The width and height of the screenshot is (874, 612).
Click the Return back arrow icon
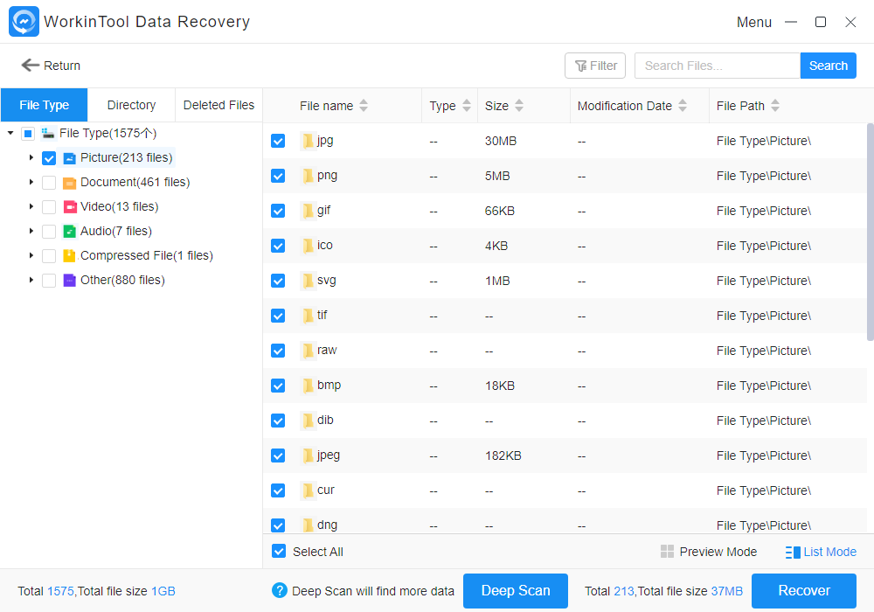pyautogui.click(x=30, y=66)
